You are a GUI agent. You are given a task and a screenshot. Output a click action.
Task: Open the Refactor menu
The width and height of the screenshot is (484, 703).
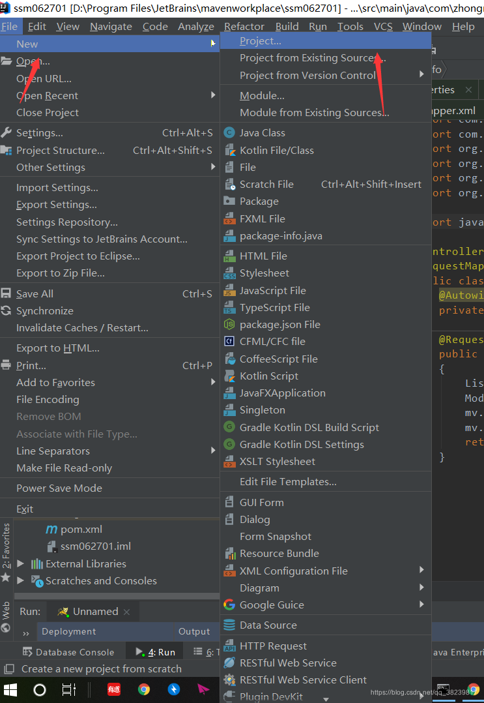[x=244, y=27]
